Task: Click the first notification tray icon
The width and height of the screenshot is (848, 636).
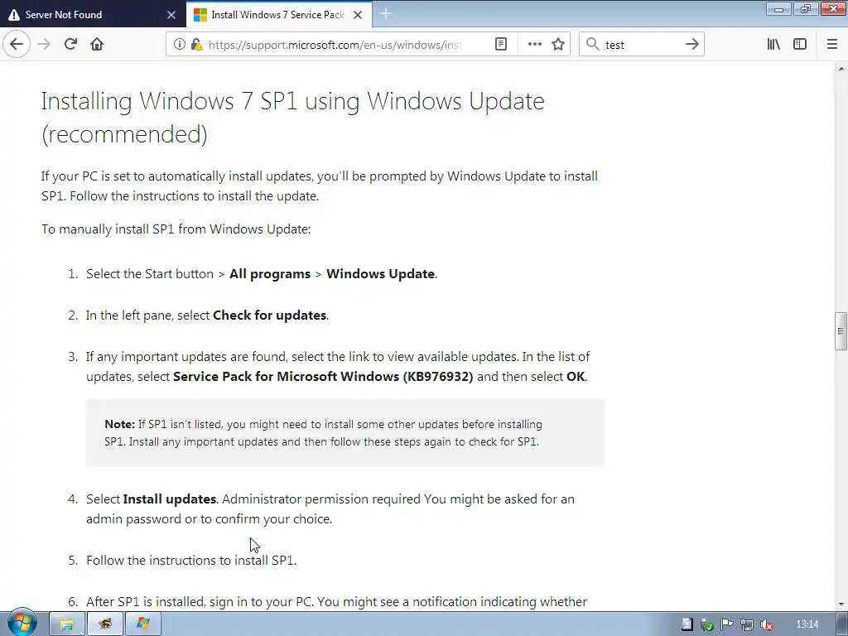Action: point(687,624)
